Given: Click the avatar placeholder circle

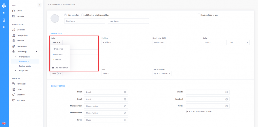Looking at the screenshot, I should coord(55,18).
